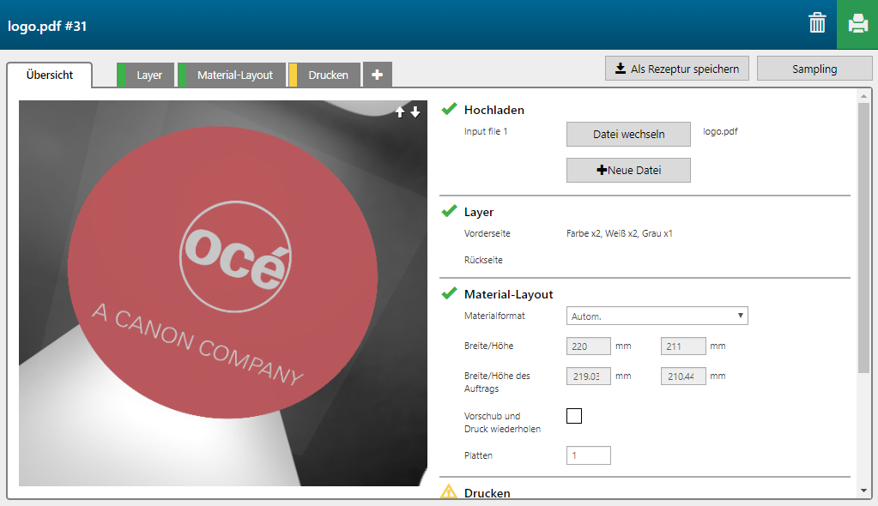Click the Platten input field
Viewport: 878px width, 506px height.
coord(589,455)
